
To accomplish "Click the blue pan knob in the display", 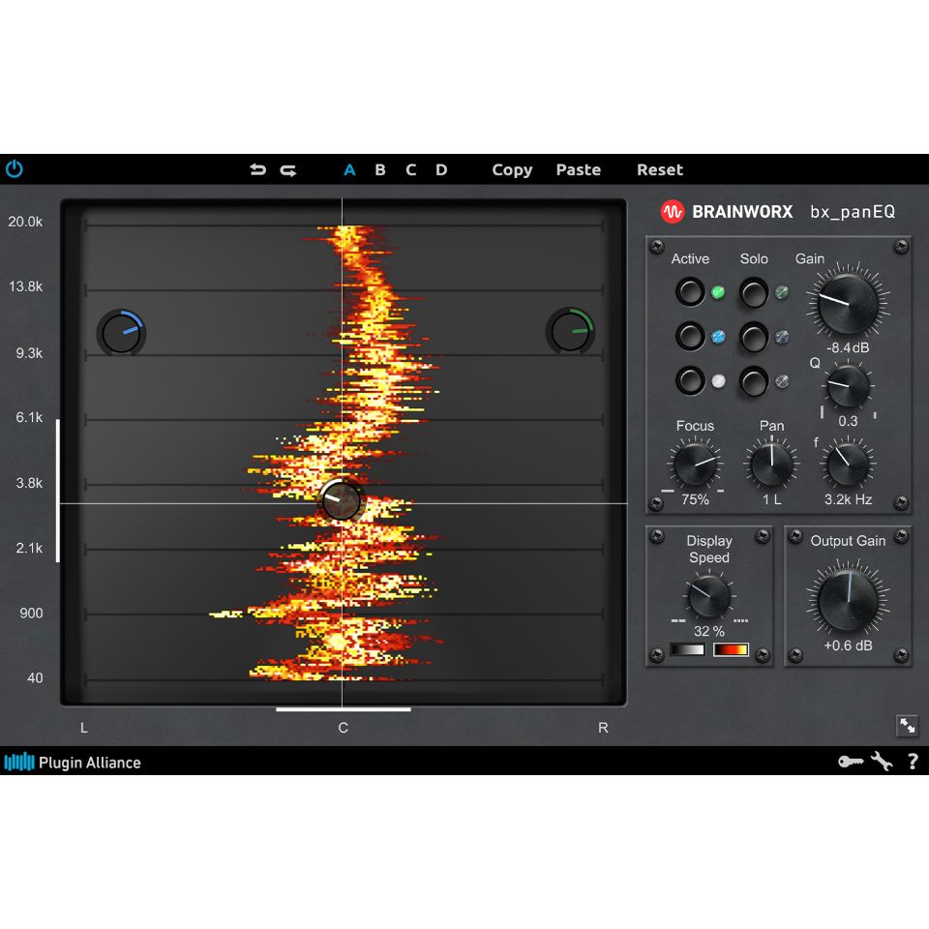I will (x=121, y=330).
